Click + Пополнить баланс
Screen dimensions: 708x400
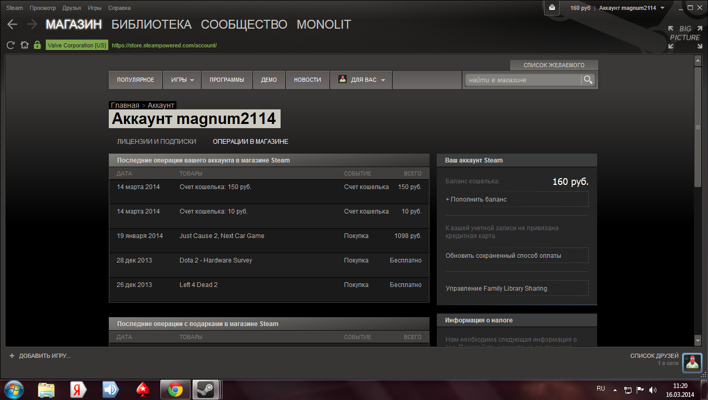tap(517, 199)
